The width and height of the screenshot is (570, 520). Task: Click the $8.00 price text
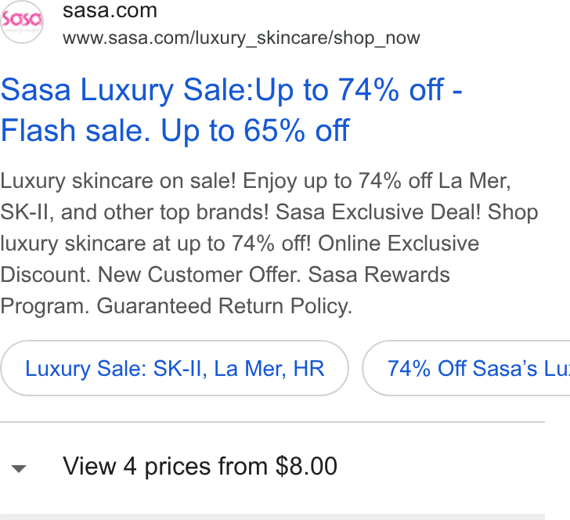[x=306, y=466]
